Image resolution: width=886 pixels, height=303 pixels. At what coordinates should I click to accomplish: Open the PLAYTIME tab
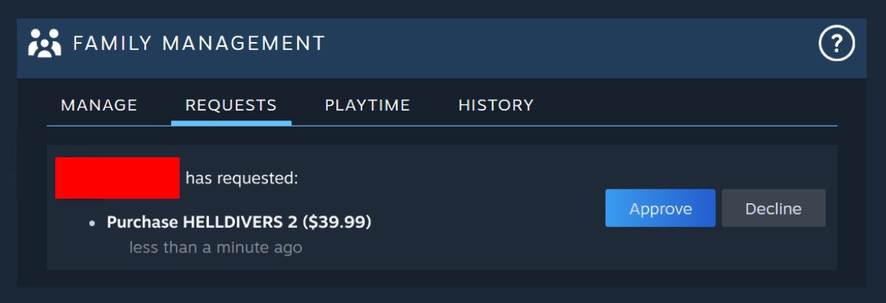(367, 106)
